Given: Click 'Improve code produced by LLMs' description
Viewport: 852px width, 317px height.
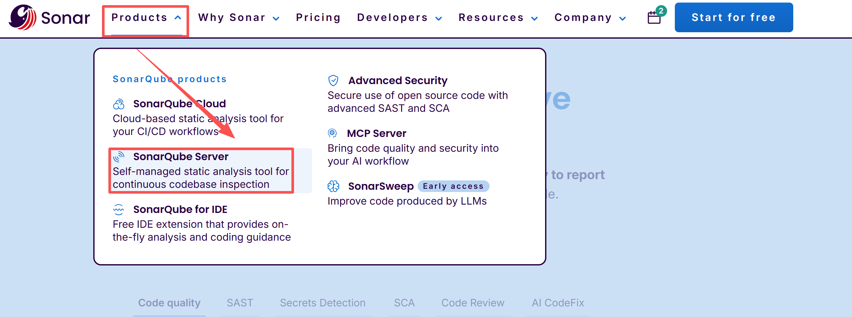Looking at the screenshot, I should click(x=407, y=201).
